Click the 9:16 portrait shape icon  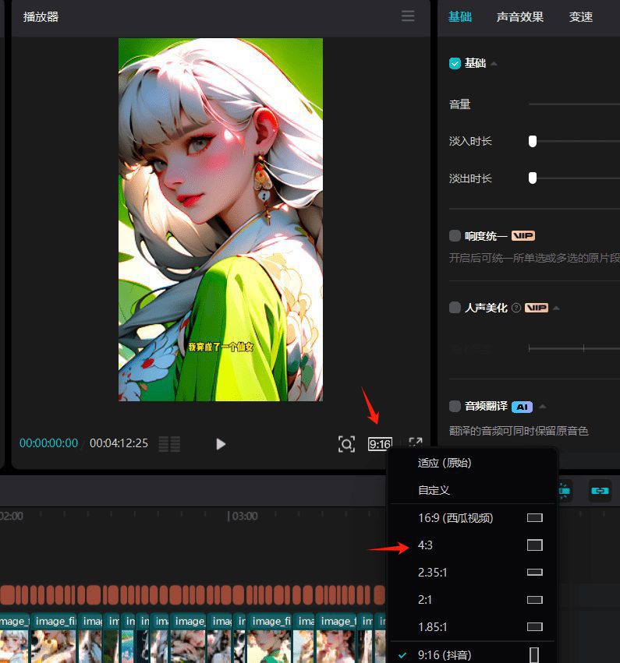(x=534, y=655)
